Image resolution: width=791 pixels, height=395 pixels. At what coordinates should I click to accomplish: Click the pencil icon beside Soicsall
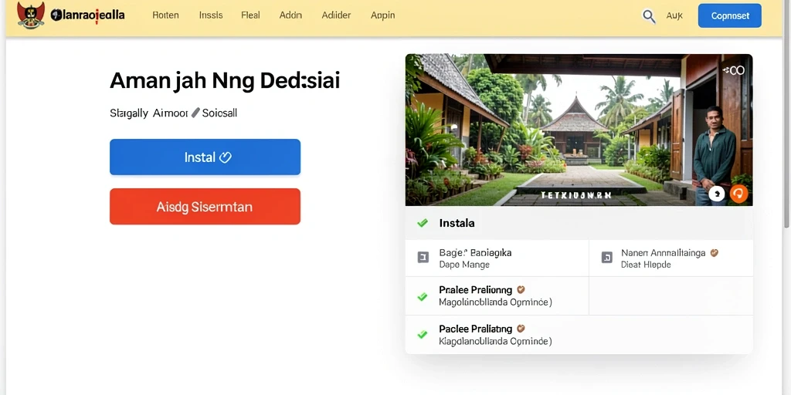click(x=195, y=113)
